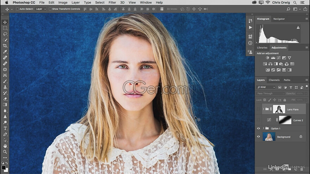Click the foreground color swatch
Image resolution: width=310 pixels, height=174 pixels.
(x=4, y=168)
